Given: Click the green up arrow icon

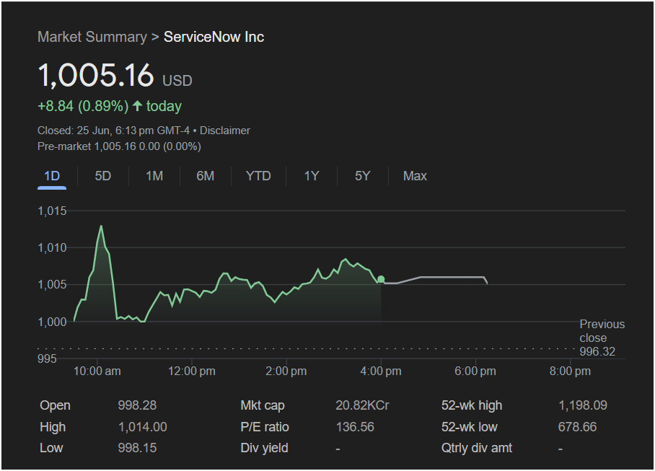Looking at the screenshot, I should coord(138,105).
